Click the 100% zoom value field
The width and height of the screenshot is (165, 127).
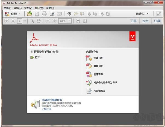tap(63, 21)
